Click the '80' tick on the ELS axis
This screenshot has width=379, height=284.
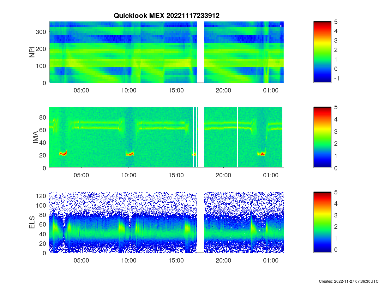[43, 215]
